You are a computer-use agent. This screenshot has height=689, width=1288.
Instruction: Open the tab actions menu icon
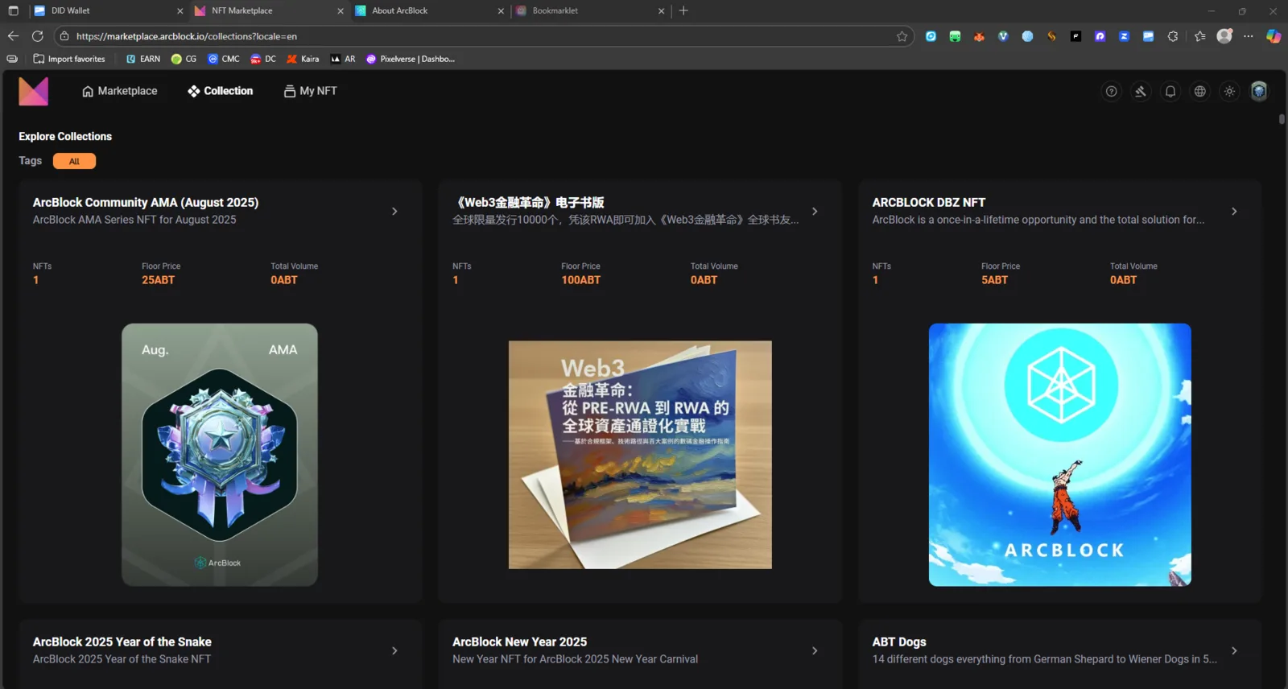tap(13, 10)
